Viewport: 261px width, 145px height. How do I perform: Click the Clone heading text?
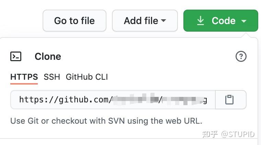(48, 56)
